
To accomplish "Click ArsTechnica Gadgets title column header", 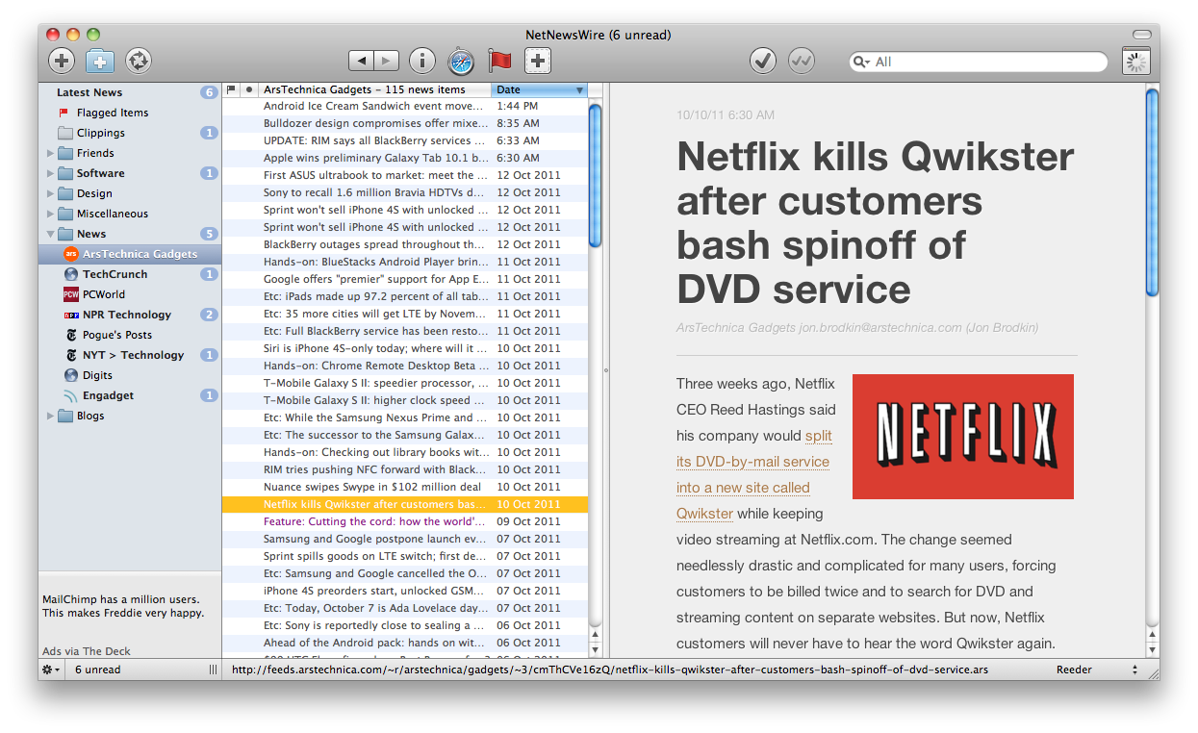I will pos(375,89).
